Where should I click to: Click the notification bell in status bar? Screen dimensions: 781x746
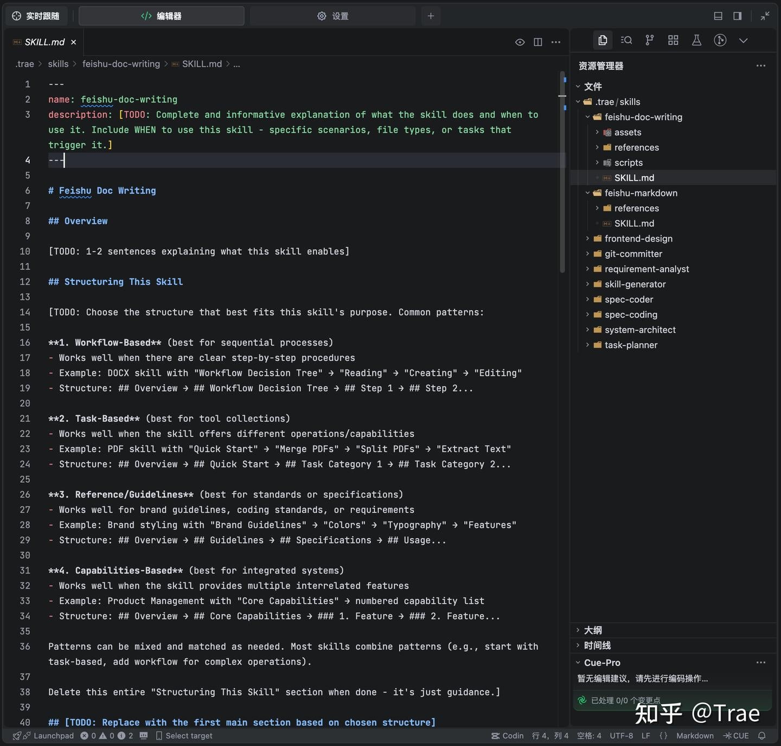point(762,736)
